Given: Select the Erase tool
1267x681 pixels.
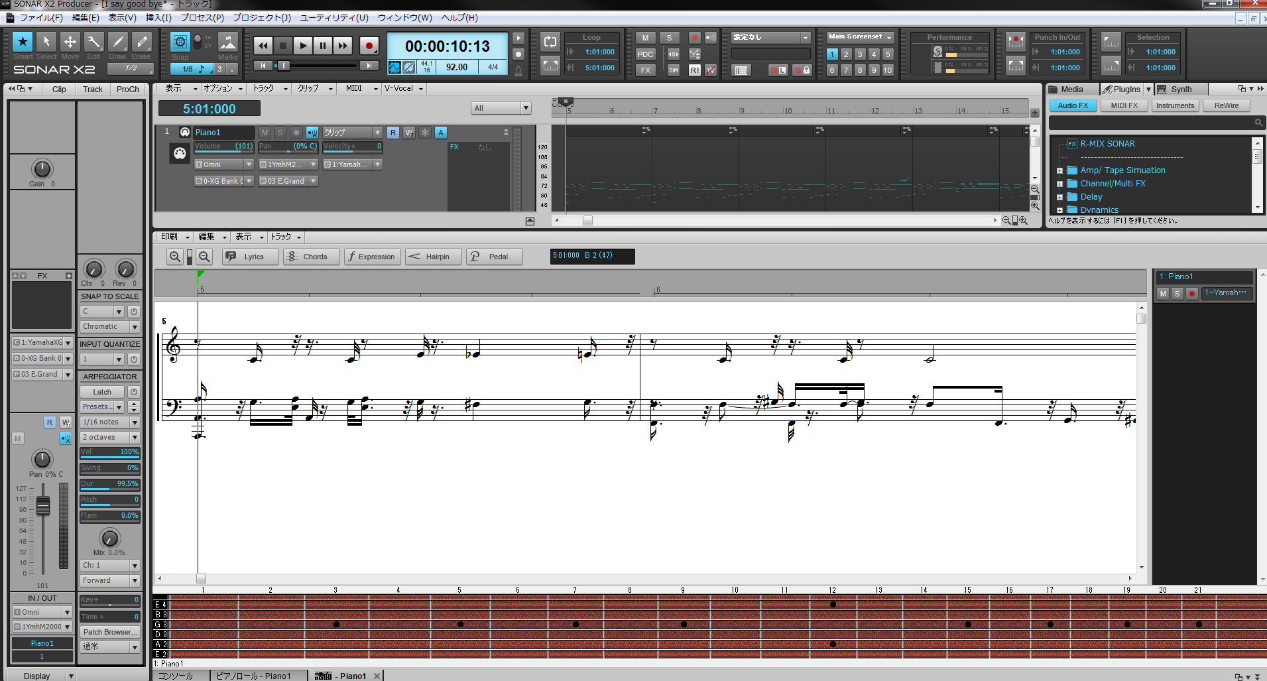Looking at the screenshot, I should pos(141,42).
